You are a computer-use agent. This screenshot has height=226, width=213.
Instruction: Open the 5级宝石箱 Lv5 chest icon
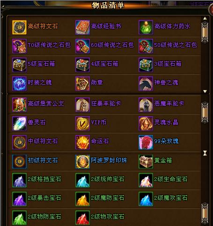[x=19, y=65]
